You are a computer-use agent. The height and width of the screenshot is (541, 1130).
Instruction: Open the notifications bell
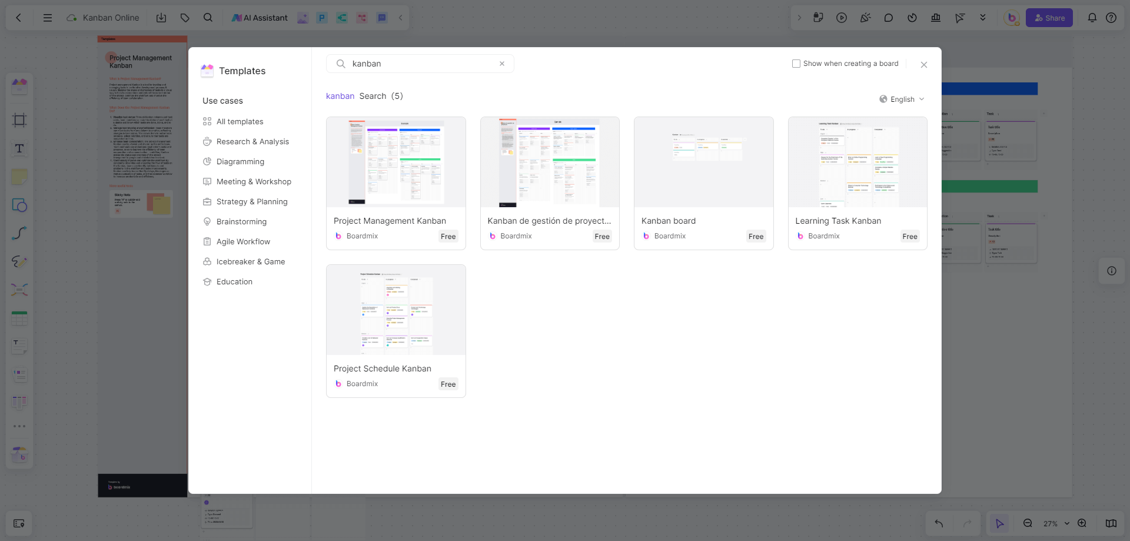[1092, 18]
